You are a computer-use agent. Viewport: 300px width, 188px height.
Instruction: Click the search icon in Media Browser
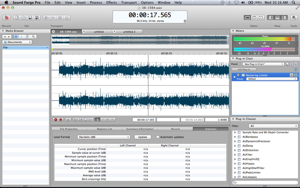click(x=34, y=37)
